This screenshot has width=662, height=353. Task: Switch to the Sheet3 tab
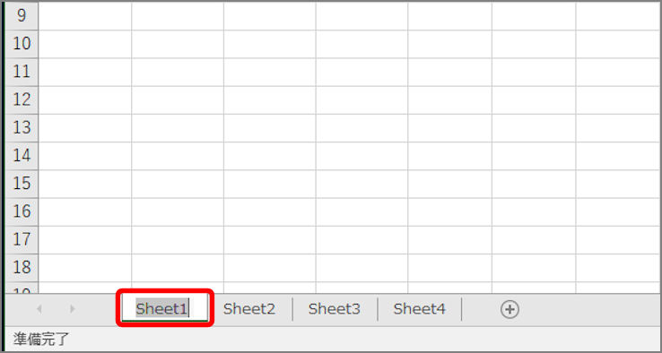(x=335, y=309)
